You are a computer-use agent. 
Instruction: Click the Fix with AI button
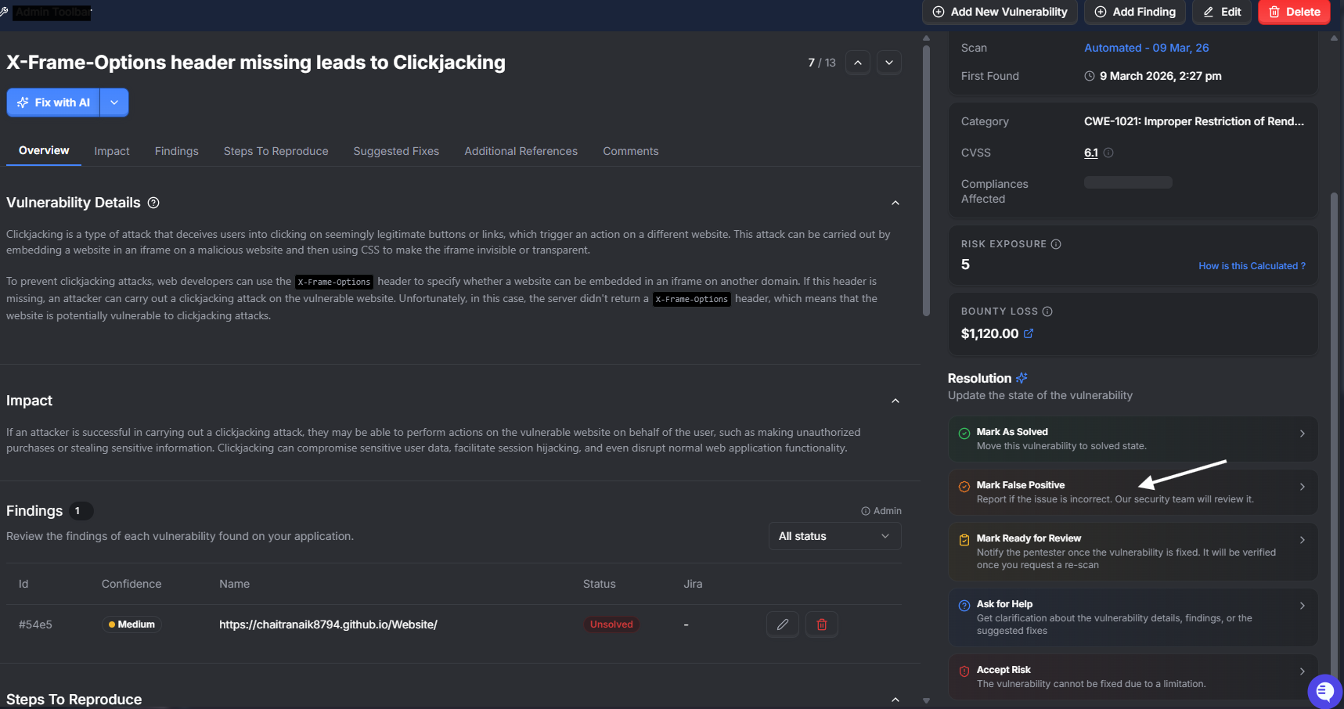(x=53, y=103)
